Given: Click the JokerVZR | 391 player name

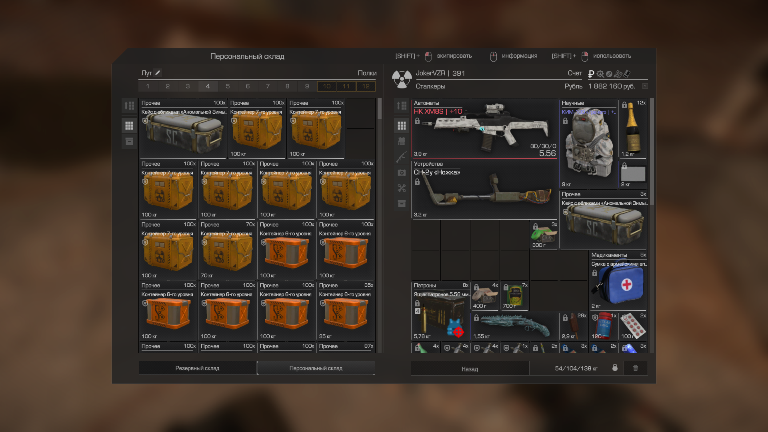Looking at the screenshot, I should point(440,73).
